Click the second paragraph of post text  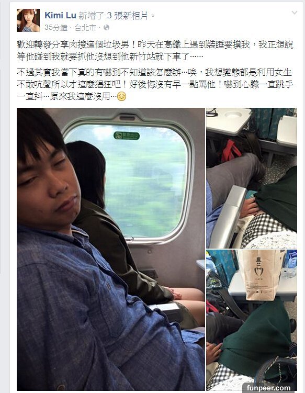(x=155, y=84)
